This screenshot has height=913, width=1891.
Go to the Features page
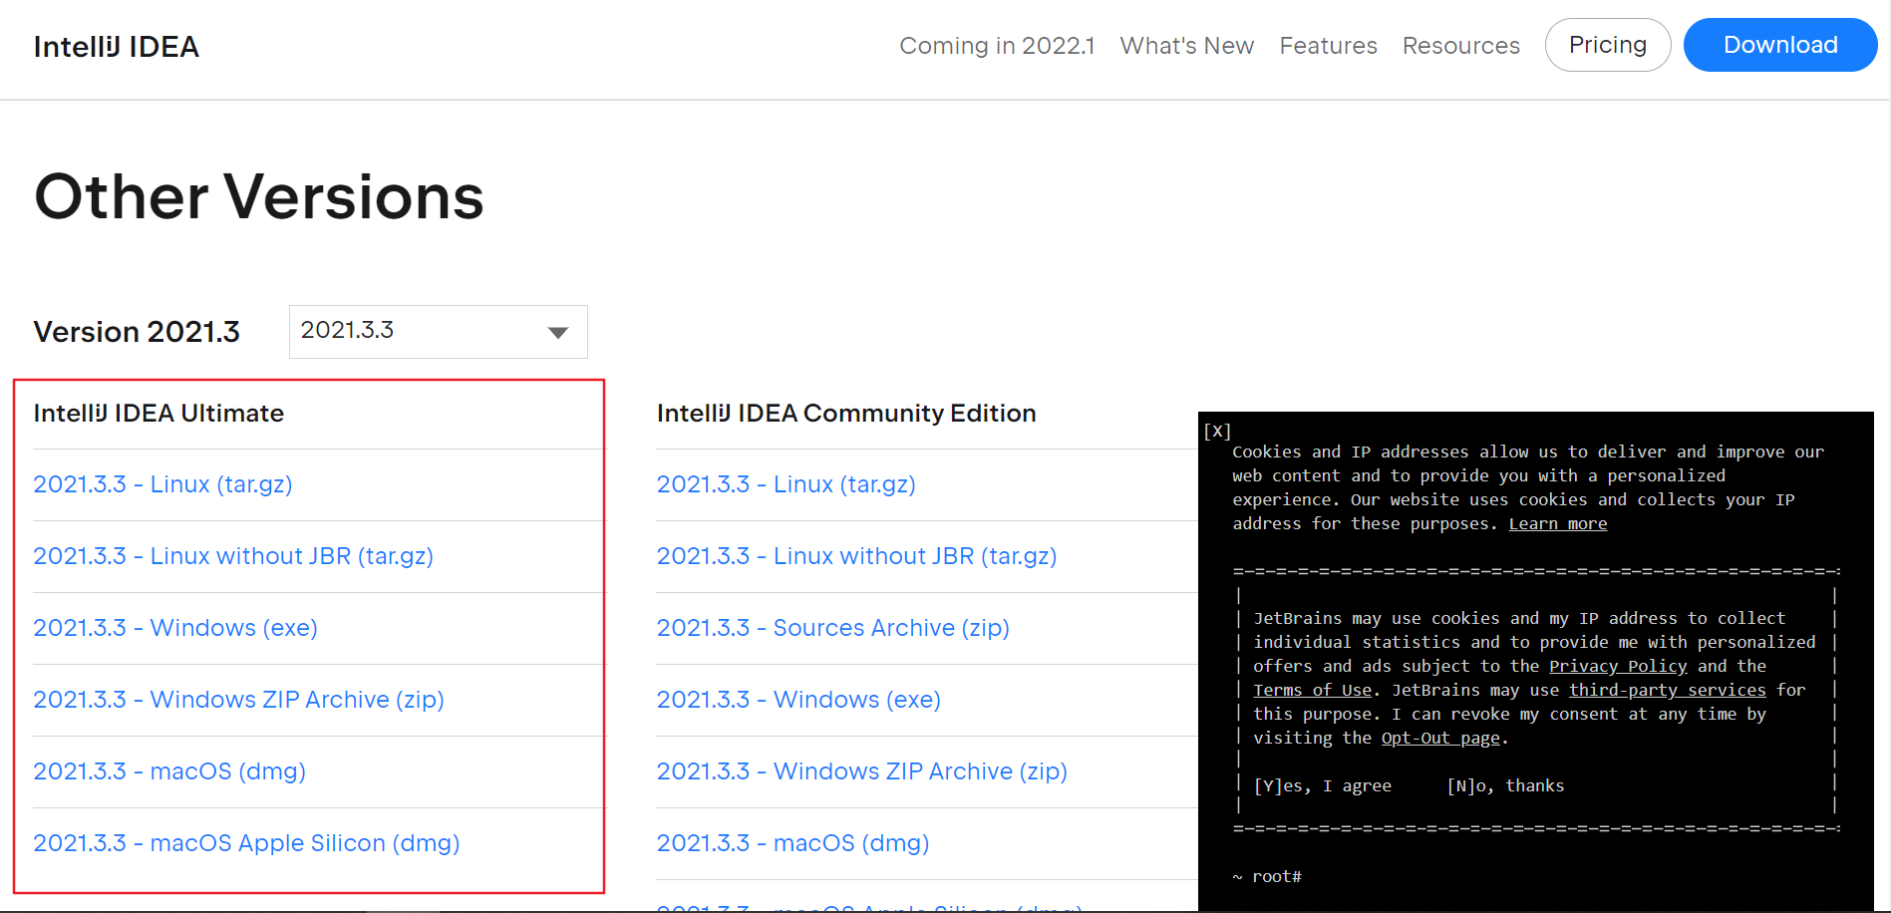(x=1329, y=46)
